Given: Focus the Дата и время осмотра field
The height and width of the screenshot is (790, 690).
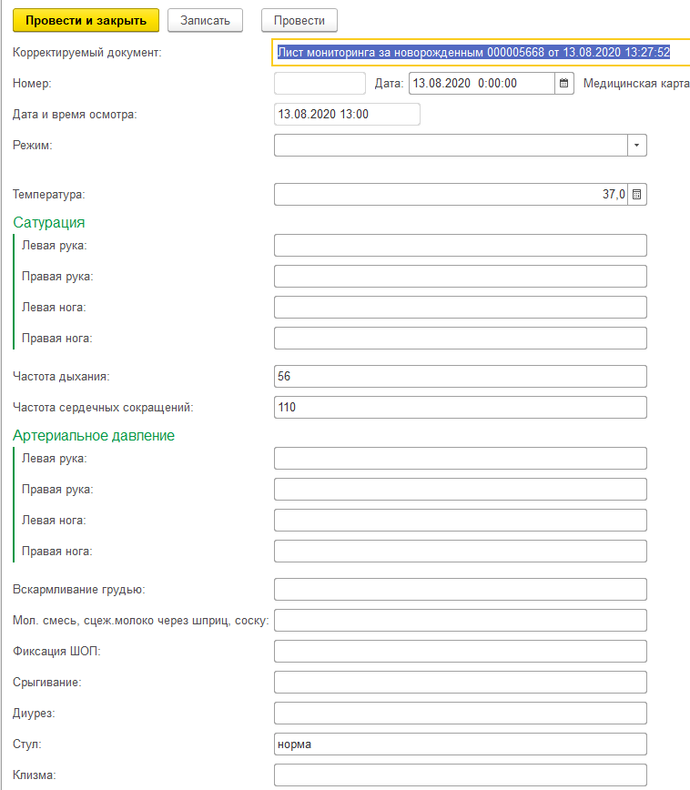Looking at the screenshot, I should (x=346, y=114).
